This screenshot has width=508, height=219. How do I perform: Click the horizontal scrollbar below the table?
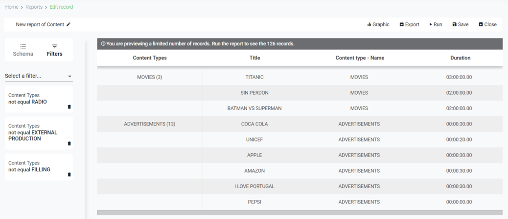(x=300, y=213)
